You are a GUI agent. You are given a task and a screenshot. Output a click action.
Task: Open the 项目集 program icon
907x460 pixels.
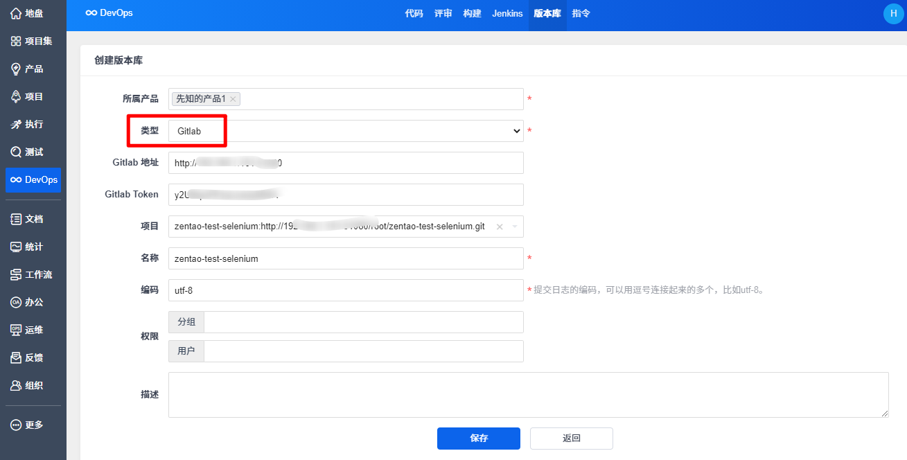(x=16, y=41)
